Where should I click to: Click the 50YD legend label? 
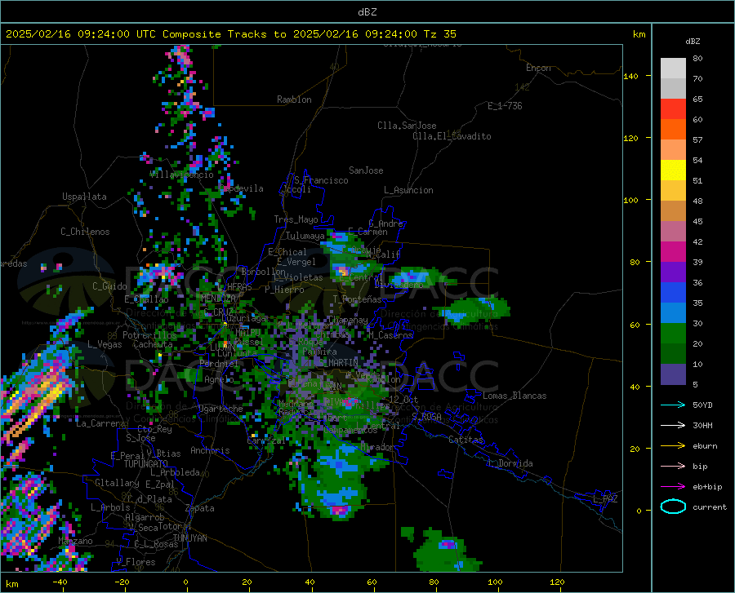(x=702, y=405)
